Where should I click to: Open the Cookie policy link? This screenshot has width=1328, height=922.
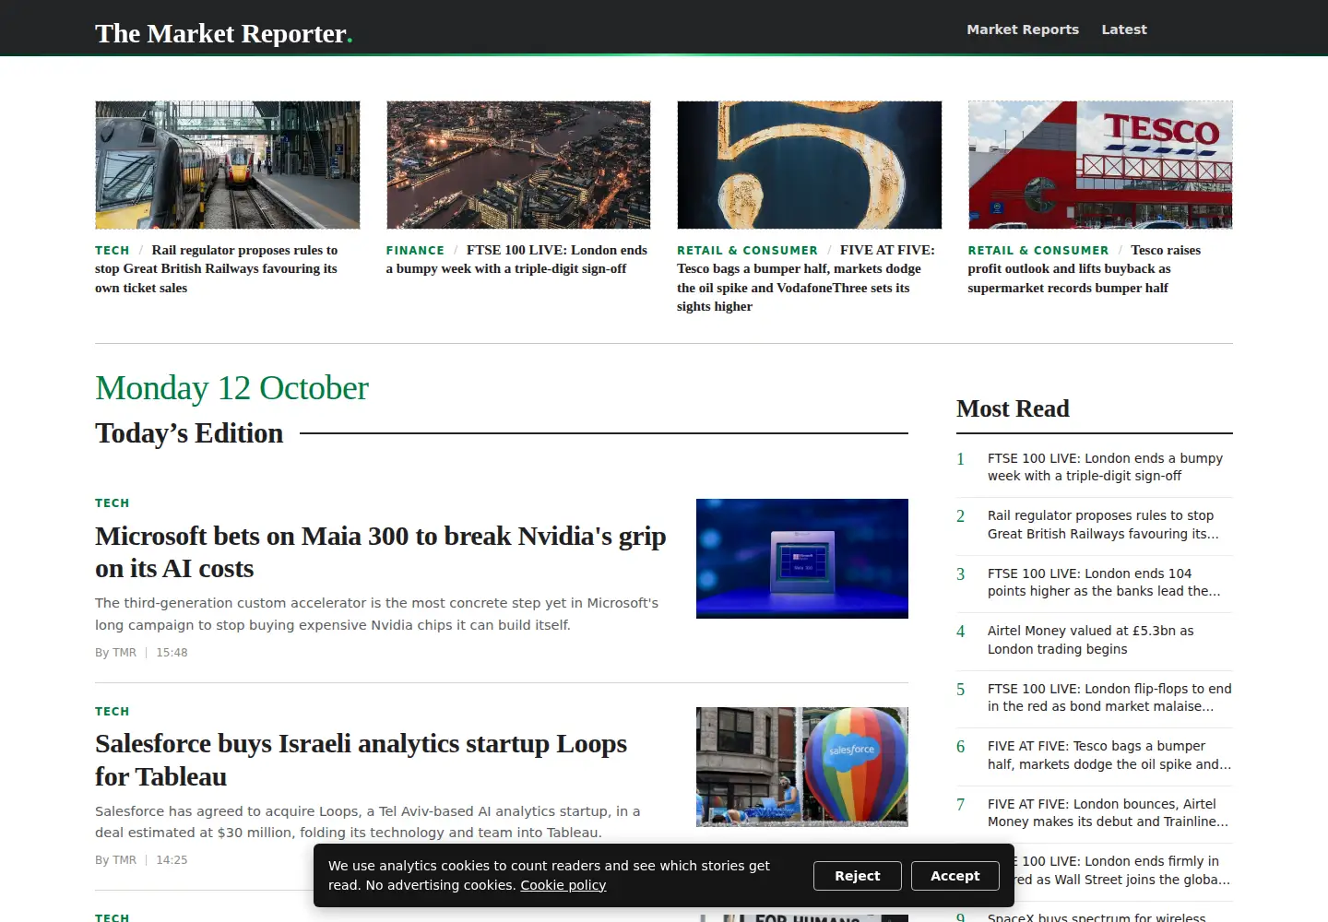click(563, 885)
